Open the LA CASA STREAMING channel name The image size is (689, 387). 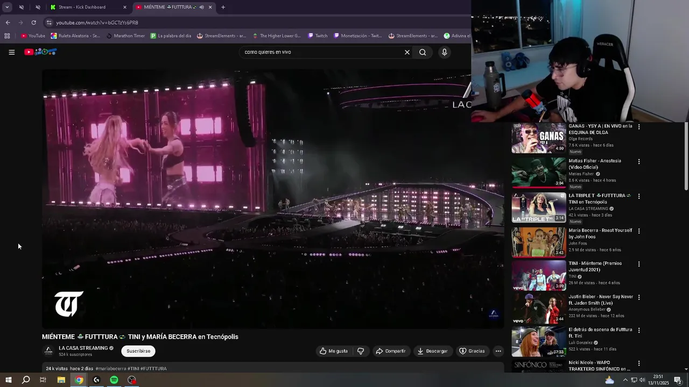click(x=83, y=348)
